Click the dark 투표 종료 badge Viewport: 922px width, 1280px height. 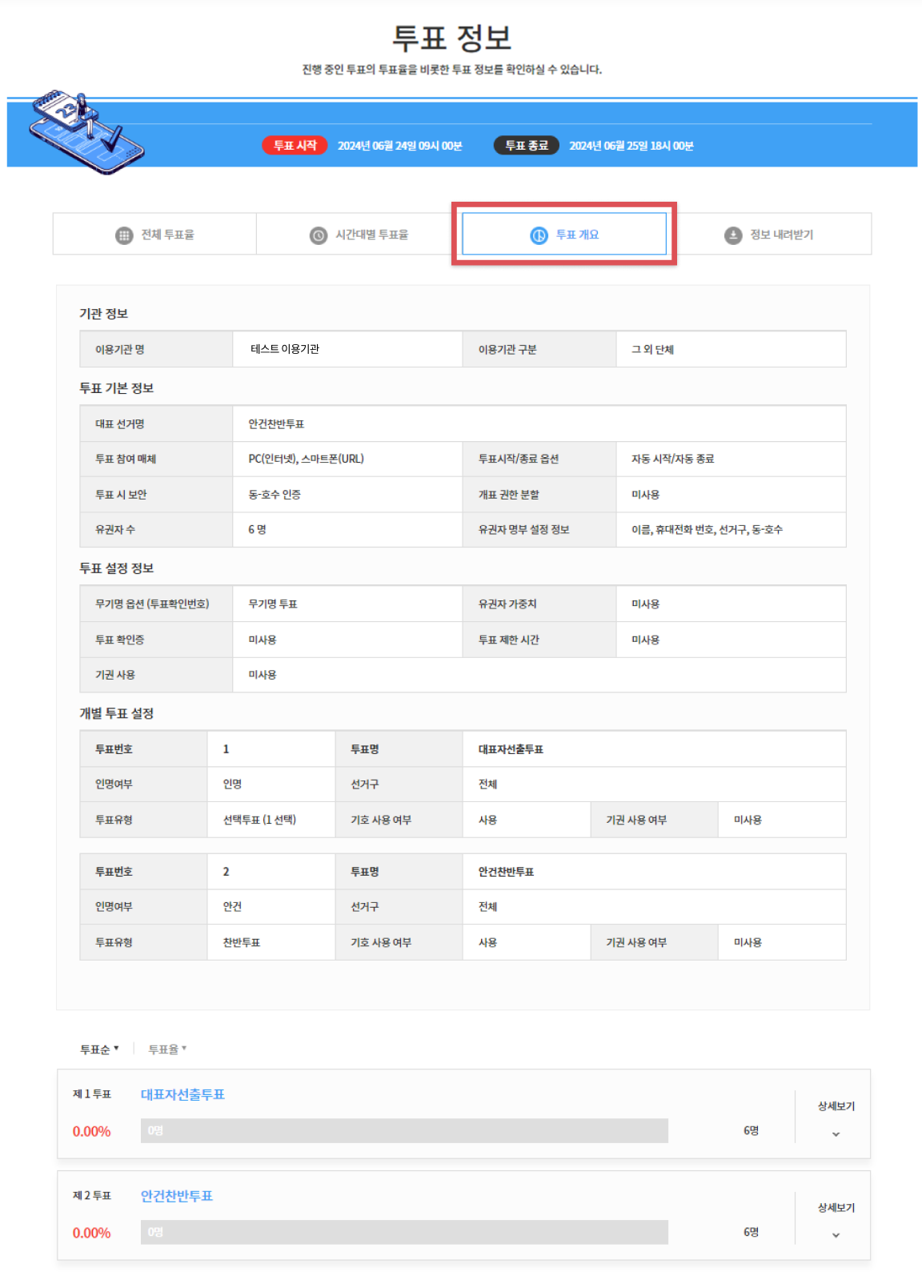(x=526, y=146)
